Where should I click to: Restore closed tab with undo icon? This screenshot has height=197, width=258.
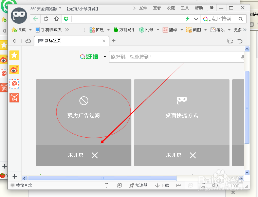(x=240, y=41)
